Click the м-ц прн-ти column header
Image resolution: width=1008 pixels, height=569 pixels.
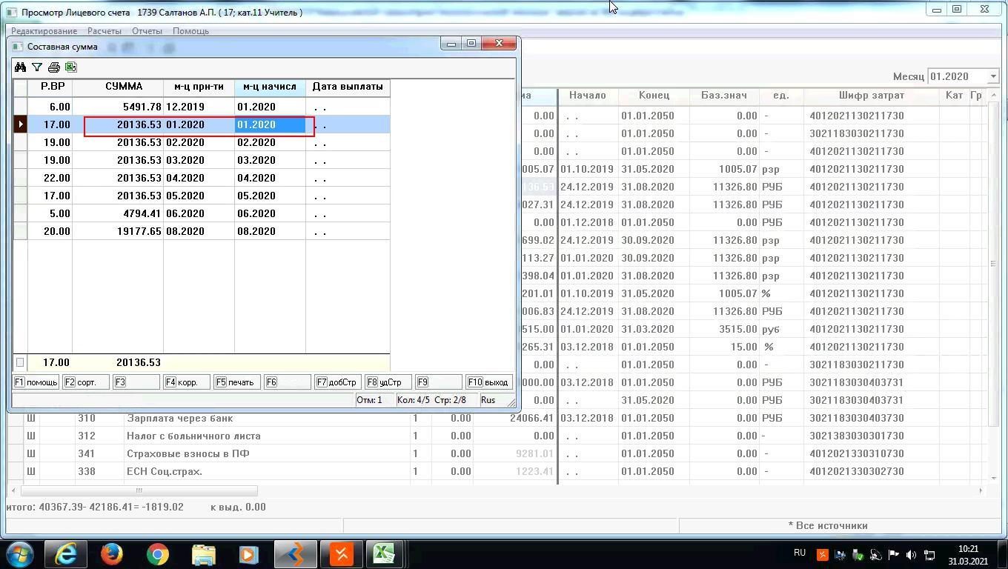pyautogui.click(x=199, y=87)
